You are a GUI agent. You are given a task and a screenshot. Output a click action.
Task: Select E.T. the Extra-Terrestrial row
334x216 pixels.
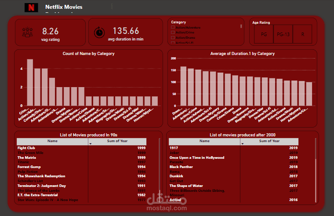point(82,195)
